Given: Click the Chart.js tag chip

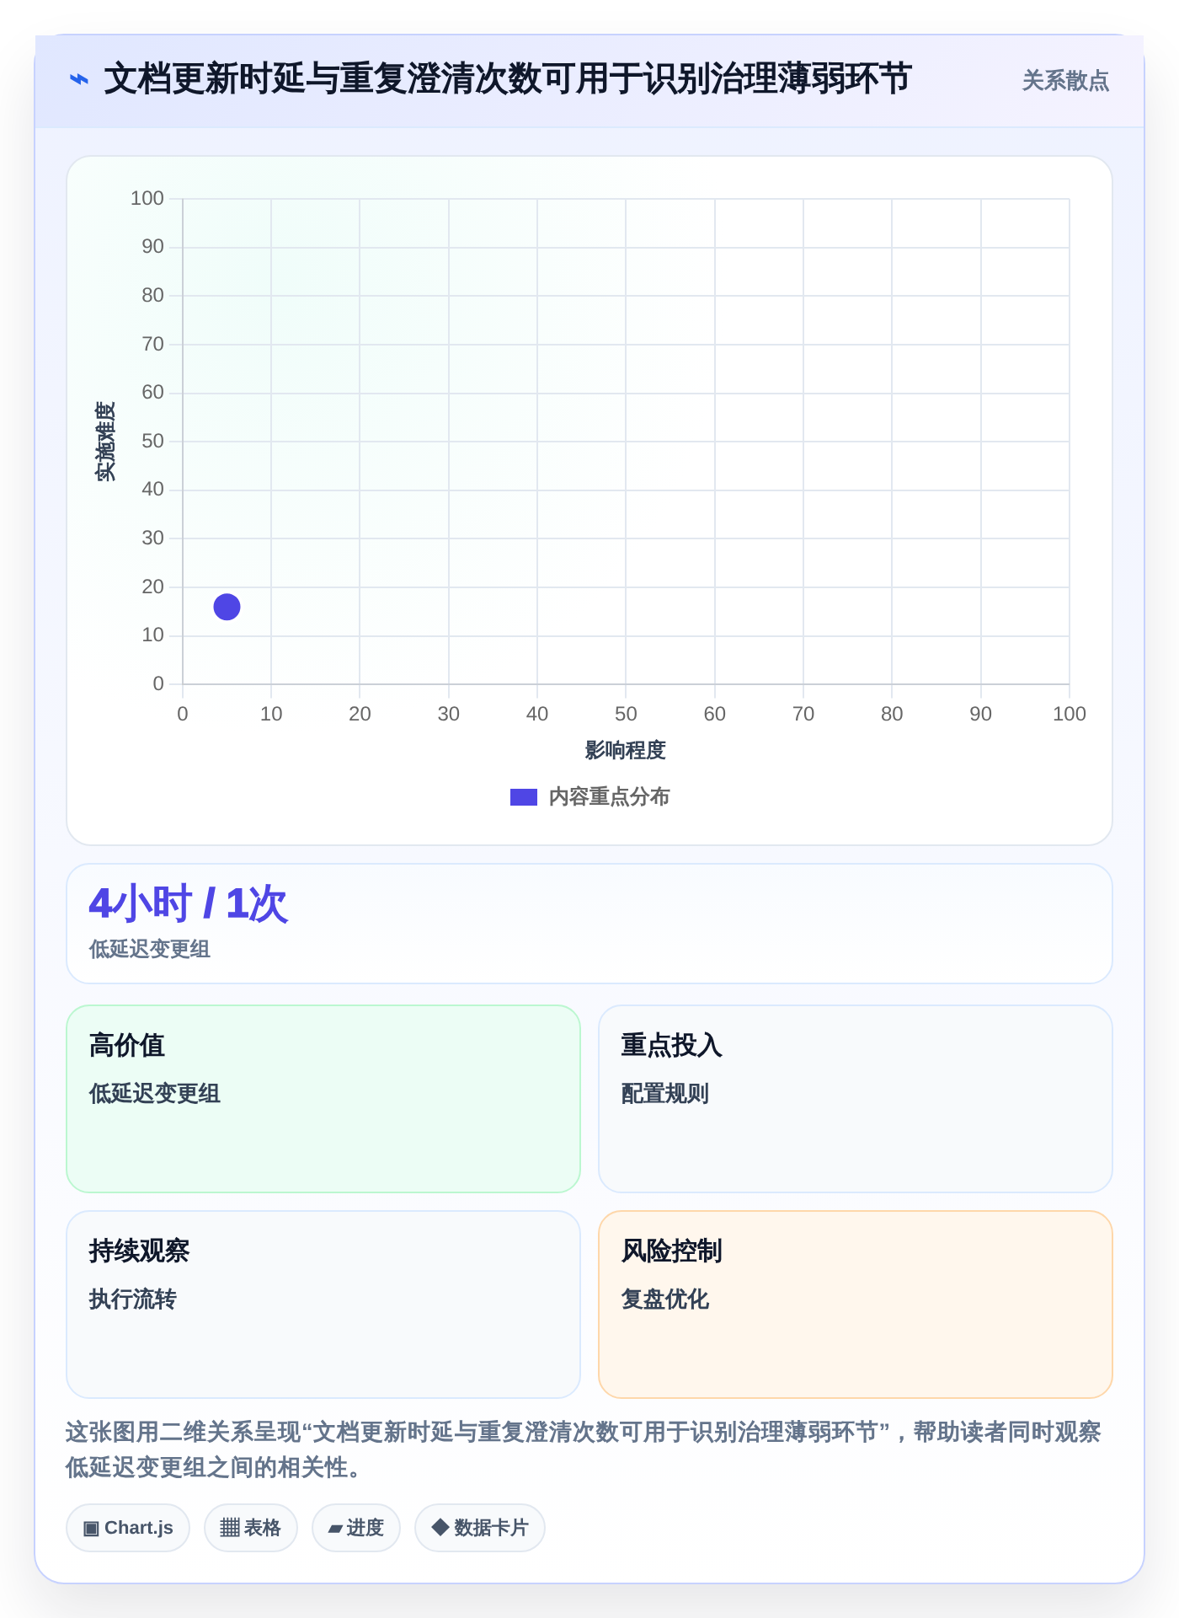Looking at the screenshot, I should coord(128,1528).
